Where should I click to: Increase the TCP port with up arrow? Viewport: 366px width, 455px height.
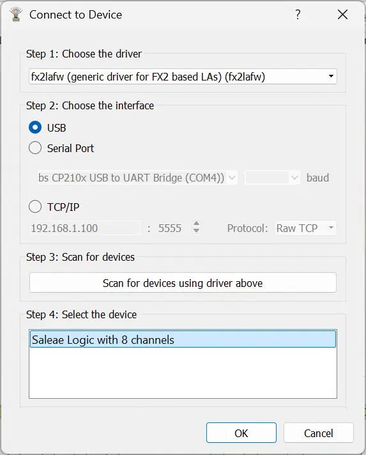[x=196, y=224]
